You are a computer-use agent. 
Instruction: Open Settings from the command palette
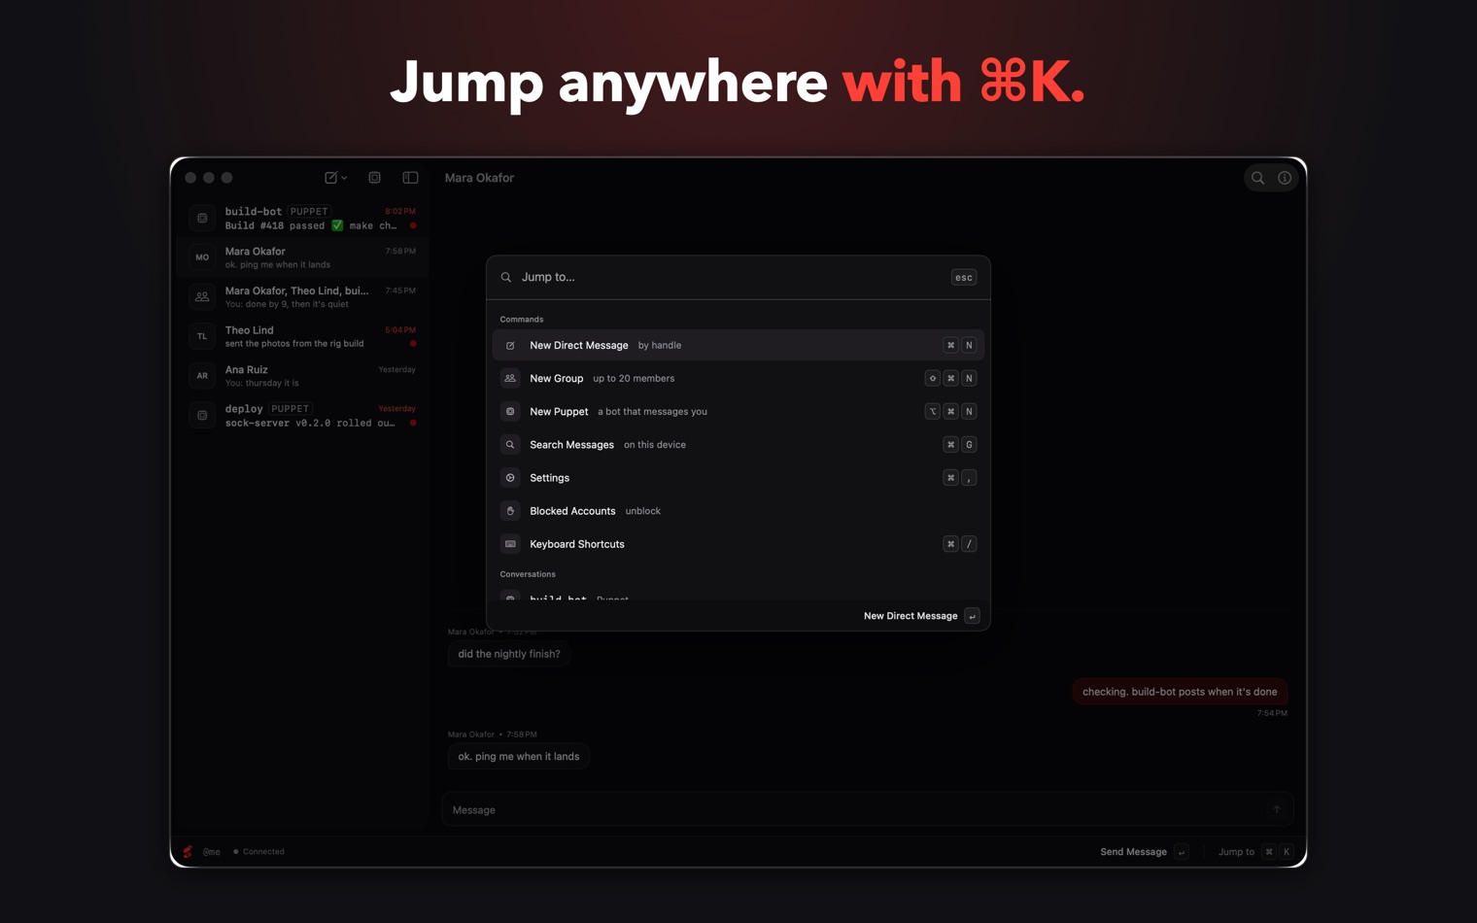click(738, 477)
